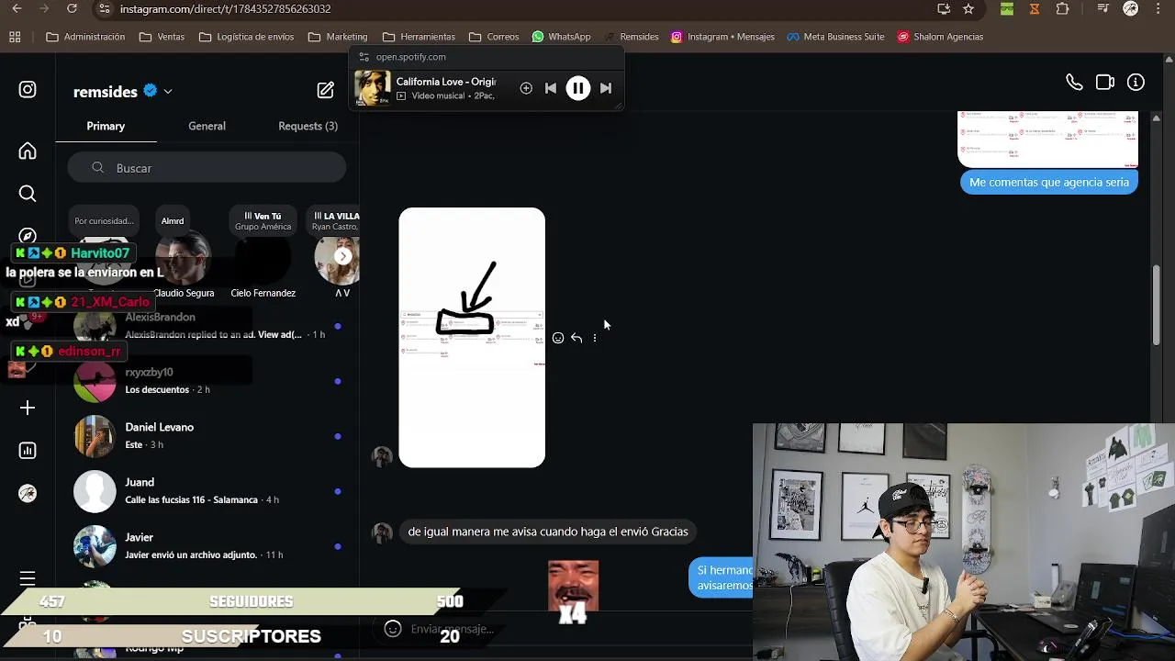
Task: Switch to the Primary inbox tab
Action: [106, 126]
